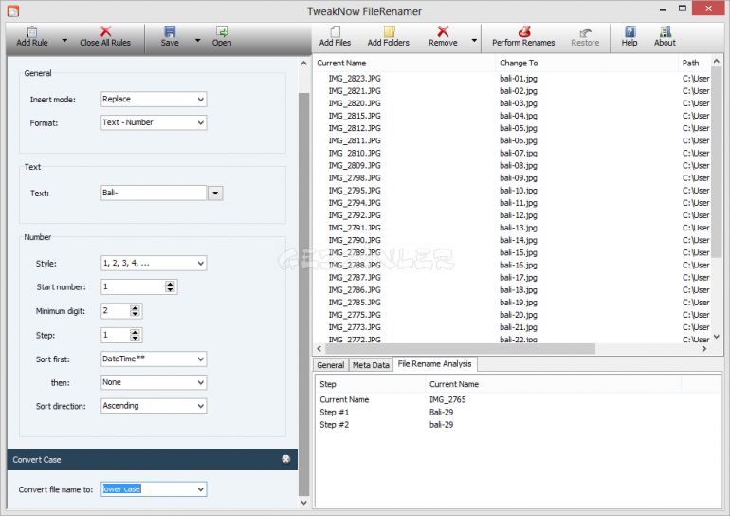Viewport: 730px width, 516px height.
Task: Click the rules panel vertical scrollbar
Action: tap(304, 294)
